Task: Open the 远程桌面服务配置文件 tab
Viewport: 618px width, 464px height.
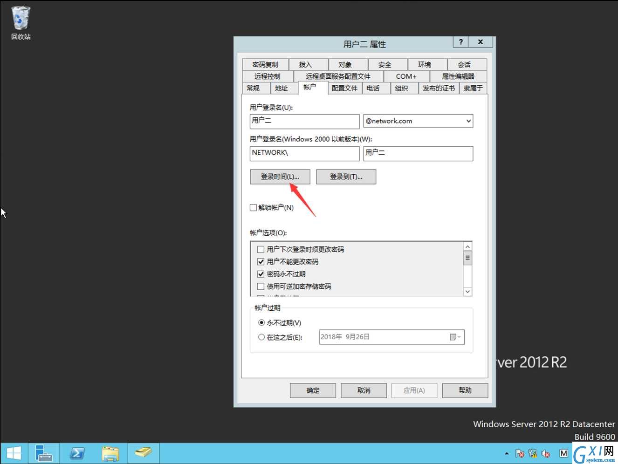Action: click(338, 76)
